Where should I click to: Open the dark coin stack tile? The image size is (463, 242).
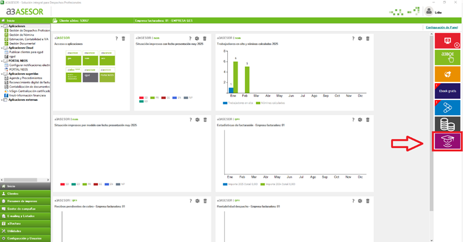(x=447, y=124)
